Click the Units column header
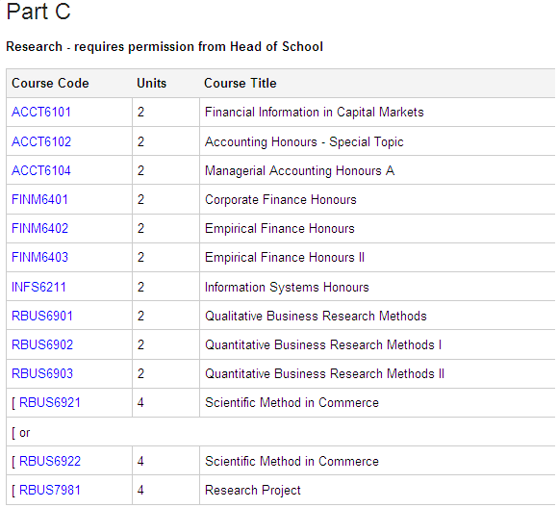The width and height of the screenshot is (558, 508). 152,84
